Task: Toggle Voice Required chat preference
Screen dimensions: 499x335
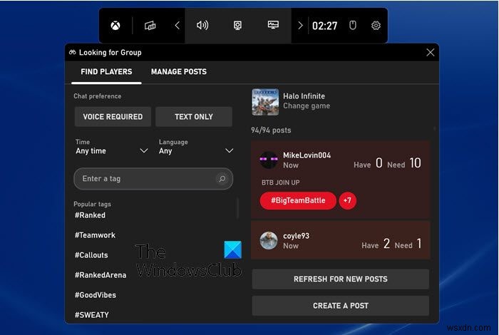Action: [x=113, y=117]
